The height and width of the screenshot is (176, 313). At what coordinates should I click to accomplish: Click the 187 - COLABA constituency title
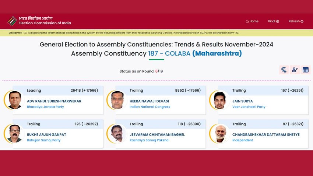169,53
